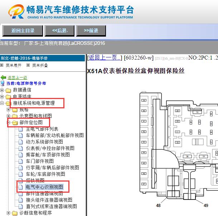Viewport: 218px width, 216px height.
Task: Expand the 诊断信息和程序 folder node
Action: coord(8,213)
